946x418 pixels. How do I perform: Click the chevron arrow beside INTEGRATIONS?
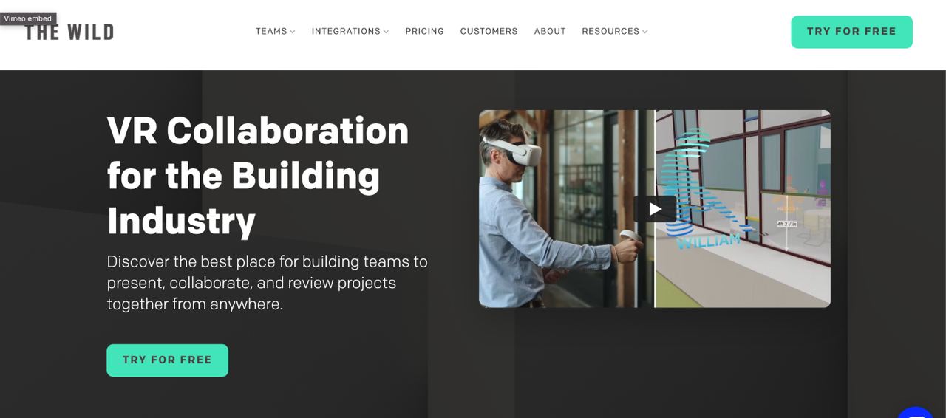tap(386, 32)
